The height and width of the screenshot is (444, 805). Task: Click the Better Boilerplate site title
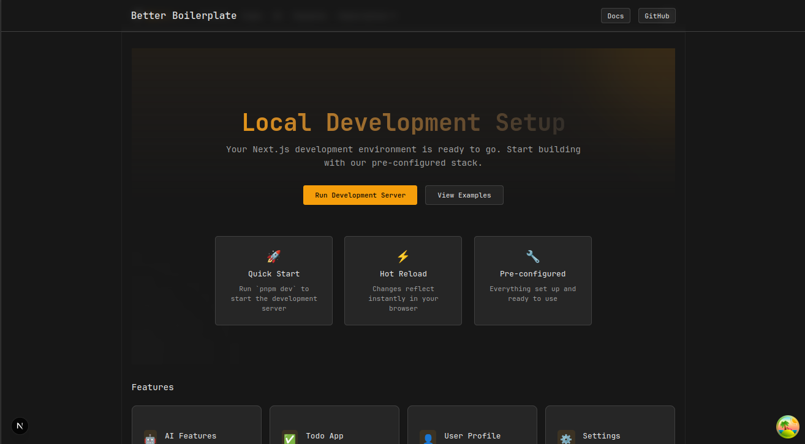click(x=184, y=16)
